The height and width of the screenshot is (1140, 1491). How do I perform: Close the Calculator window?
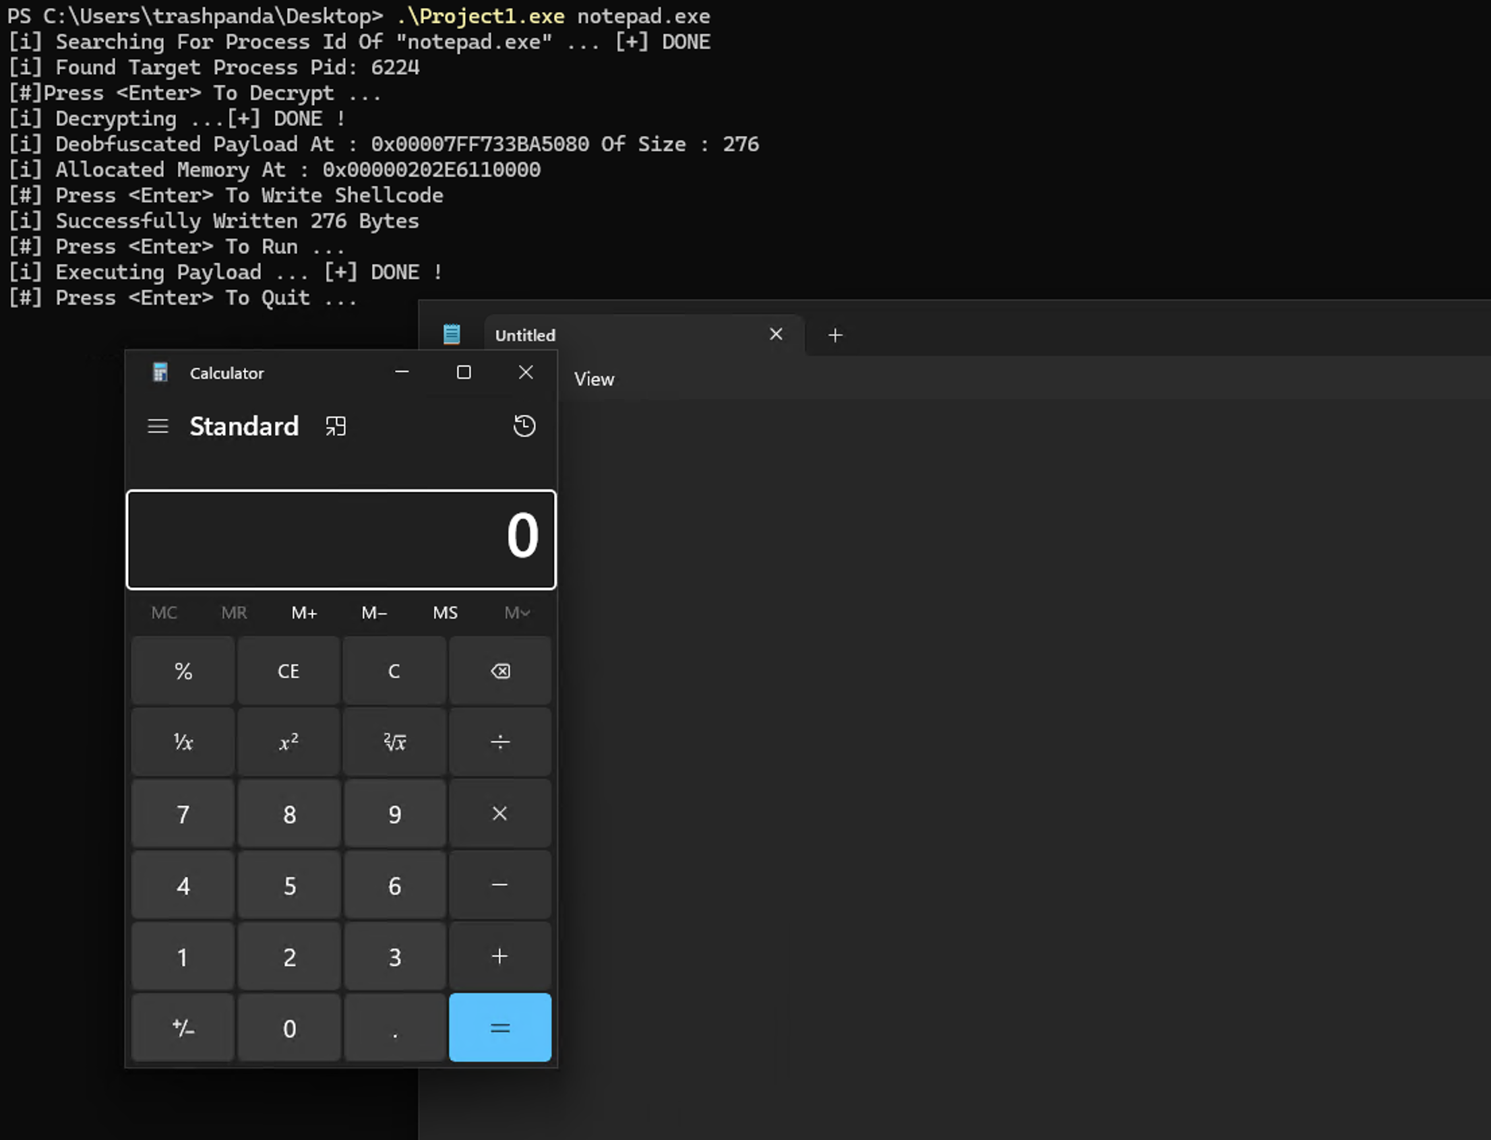click(526, 372)
